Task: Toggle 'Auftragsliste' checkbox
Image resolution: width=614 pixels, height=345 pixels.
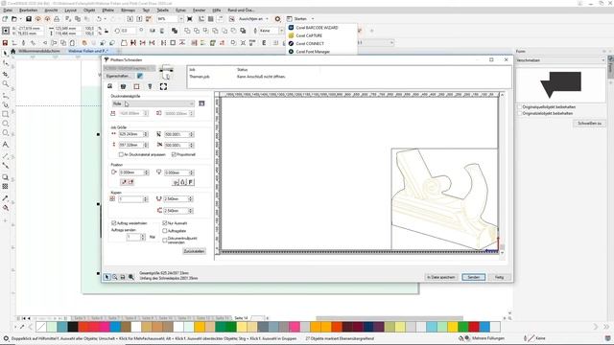Action: pyautogui.click(x=165, y=231)
